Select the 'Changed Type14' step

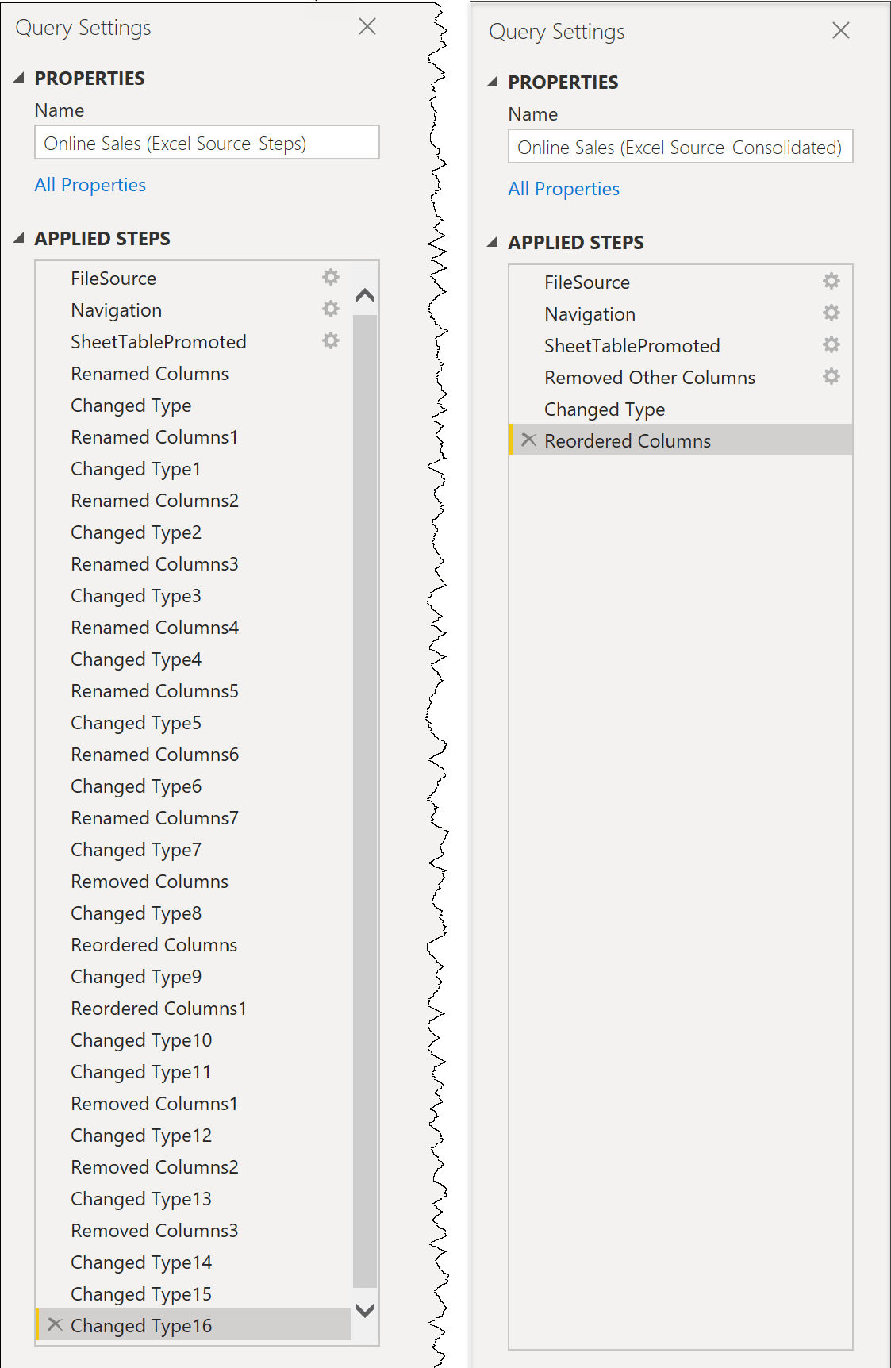[193, 1262]
